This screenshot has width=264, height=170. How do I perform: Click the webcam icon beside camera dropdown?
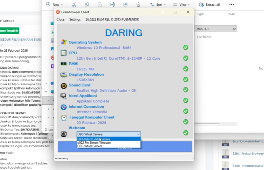coord(64,134)
